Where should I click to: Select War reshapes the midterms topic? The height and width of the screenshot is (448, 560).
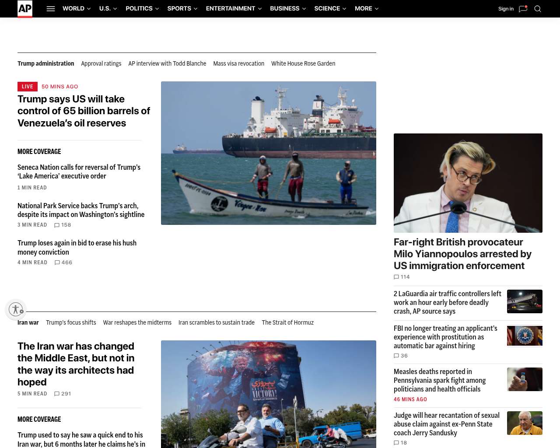pos(137,322)
